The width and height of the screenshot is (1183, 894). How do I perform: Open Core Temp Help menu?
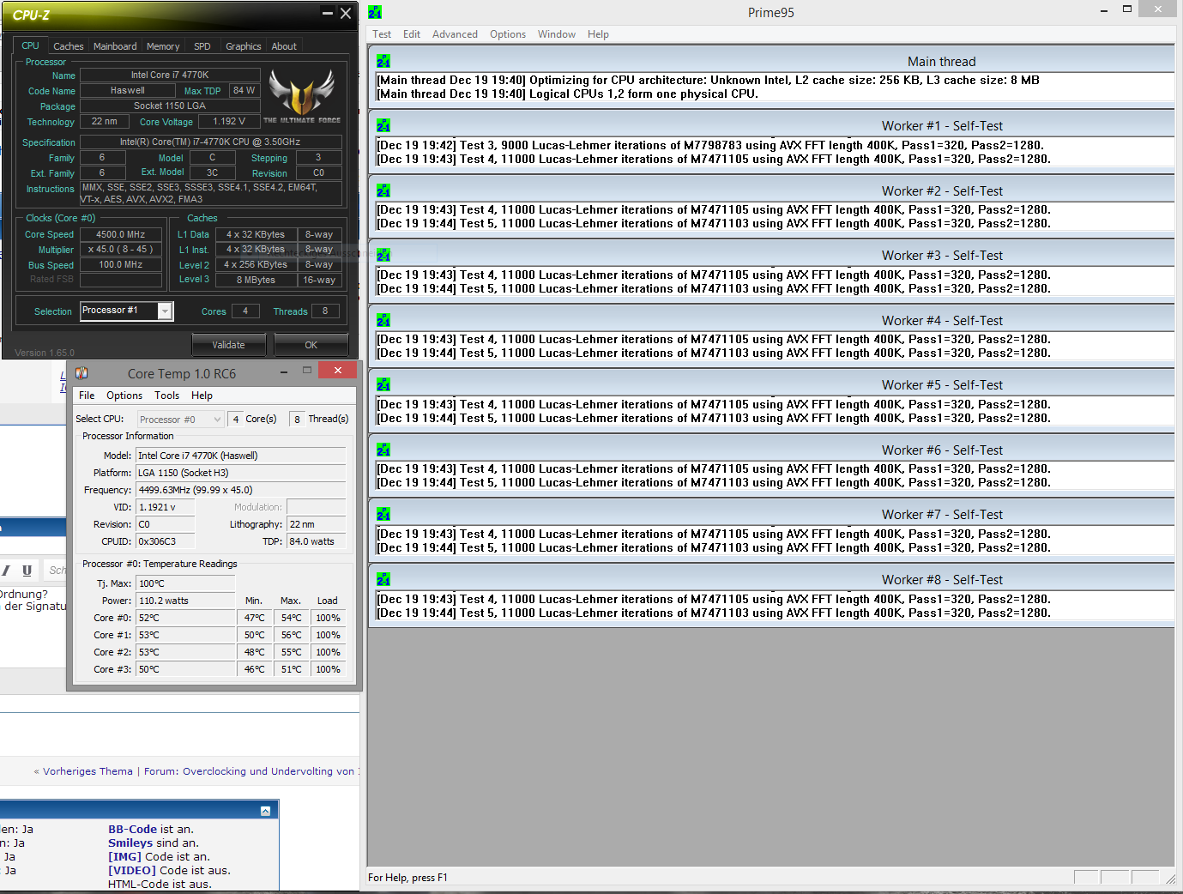coord(202,396)
